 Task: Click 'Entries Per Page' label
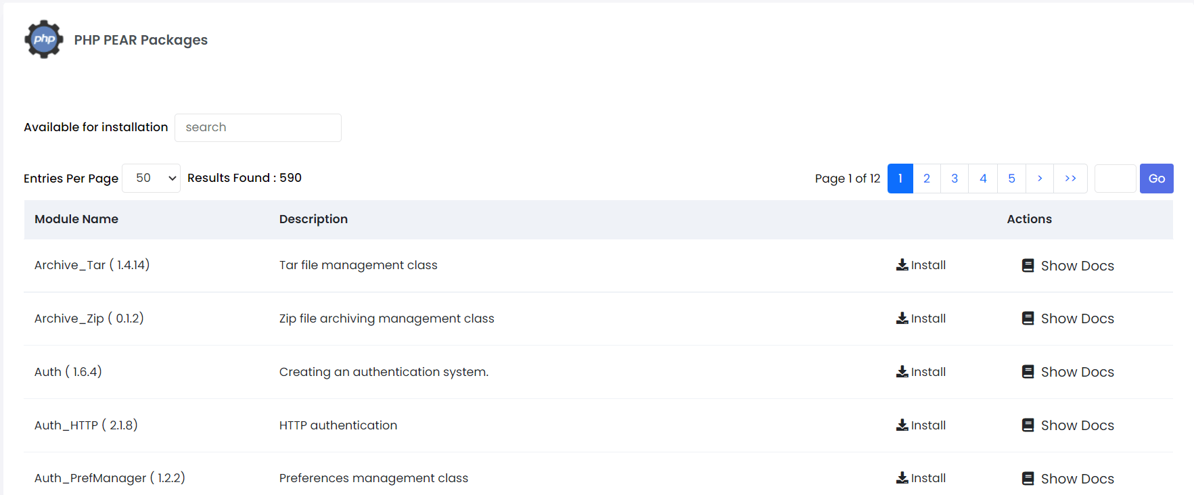click(71, 179)
